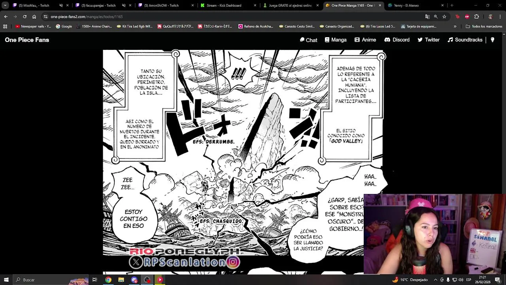
Task: Open the Kit Tira Led Rgb Wif bookmark
Action: 134,27
